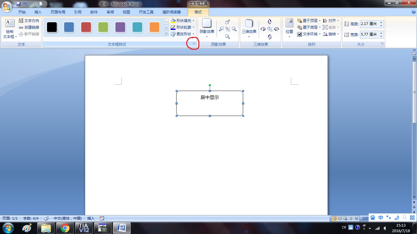This screenshot has height=234, width=417.
Task: Undo the last action
Action: pos(25,4)
